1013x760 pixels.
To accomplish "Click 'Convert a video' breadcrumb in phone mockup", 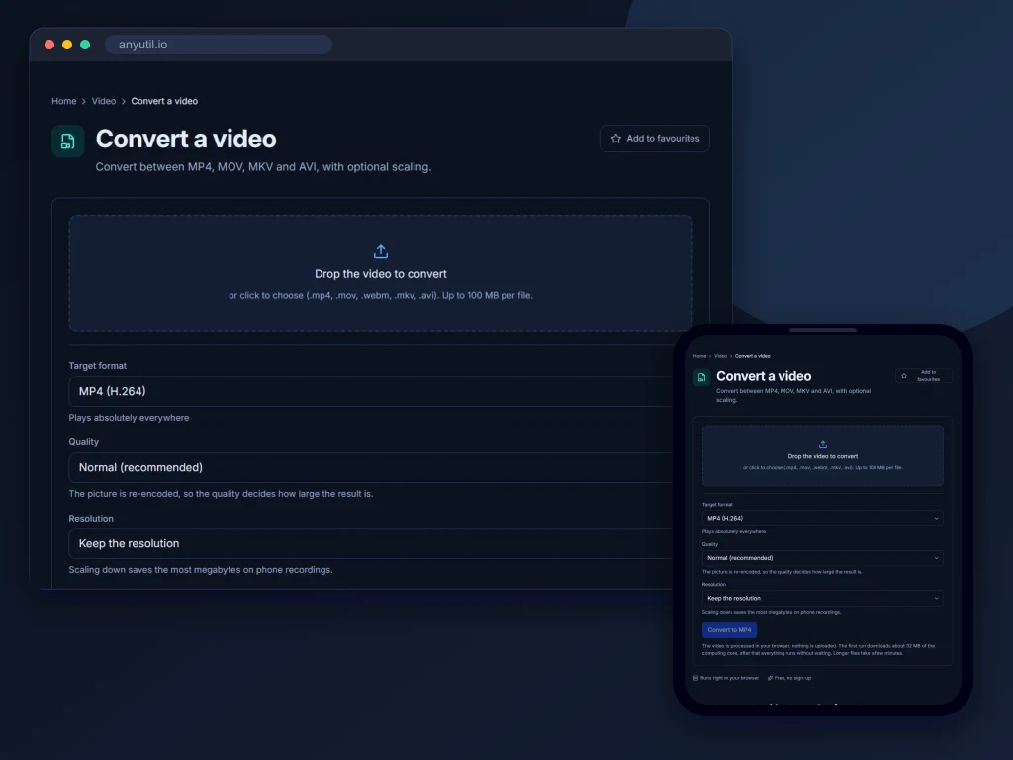I will click(752, 356).
